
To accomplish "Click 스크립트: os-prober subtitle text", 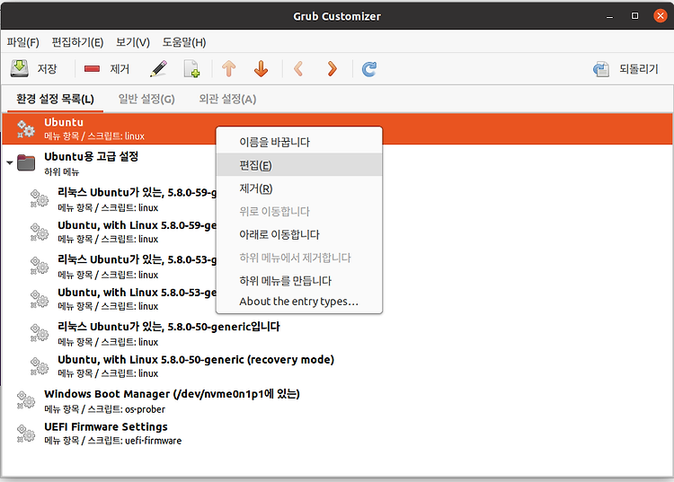I will pyautogui.click(x=127, y=409).
